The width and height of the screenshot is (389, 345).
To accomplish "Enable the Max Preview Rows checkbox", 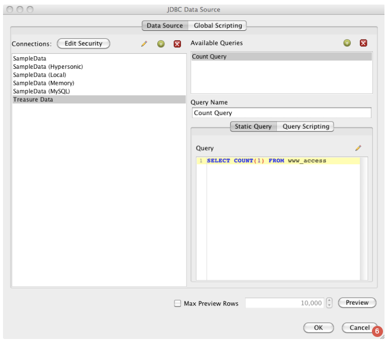I will coord(177,303).
